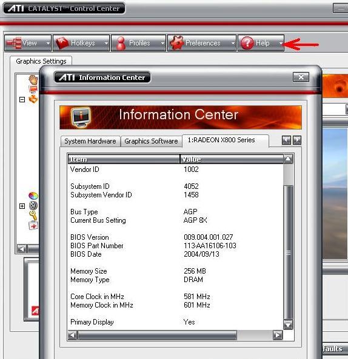The image size is (348, 359).
Task: Select the film reel video icon in tree
Action: click(x=33, y=206)
